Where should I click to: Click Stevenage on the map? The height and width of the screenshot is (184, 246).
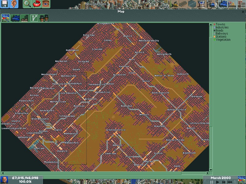(x=197, y=96)
